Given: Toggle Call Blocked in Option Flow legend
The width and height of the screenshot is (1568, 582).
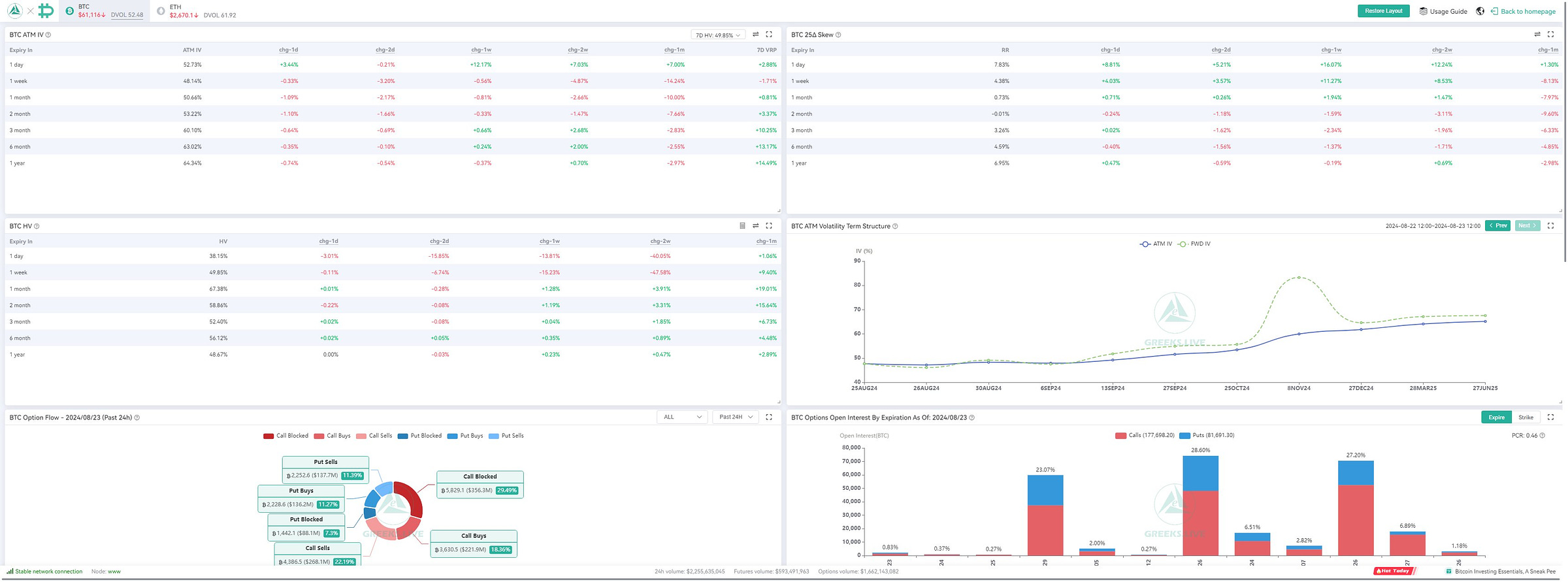Looking at the screenshot, I should tap(286, 436).
